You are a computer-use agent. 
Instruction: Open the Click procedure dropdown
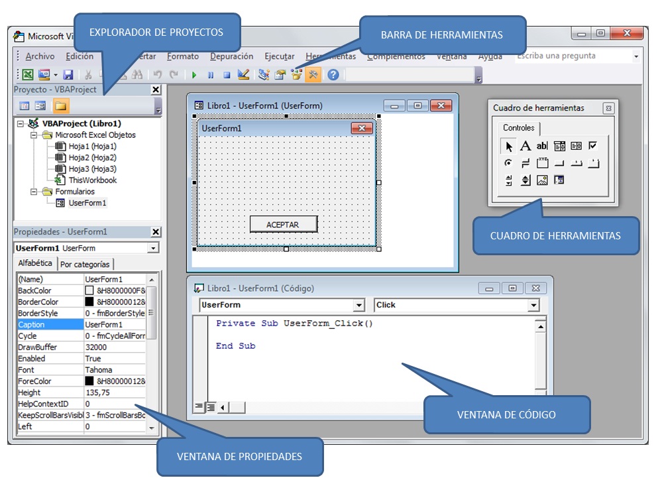click(533, 305)
